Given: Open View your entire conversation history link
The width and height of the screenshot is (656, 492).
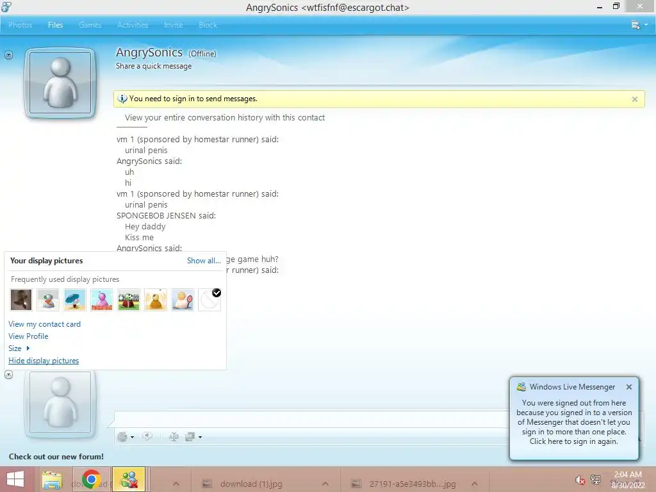Looking at the screenshot, I should [225, 118].
